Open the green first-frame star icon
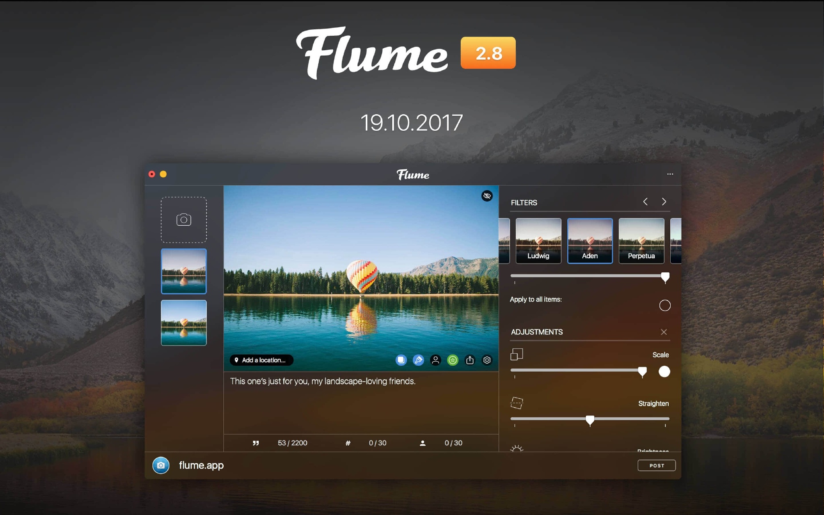Viewport: 824px width, 515px height. 453,360
